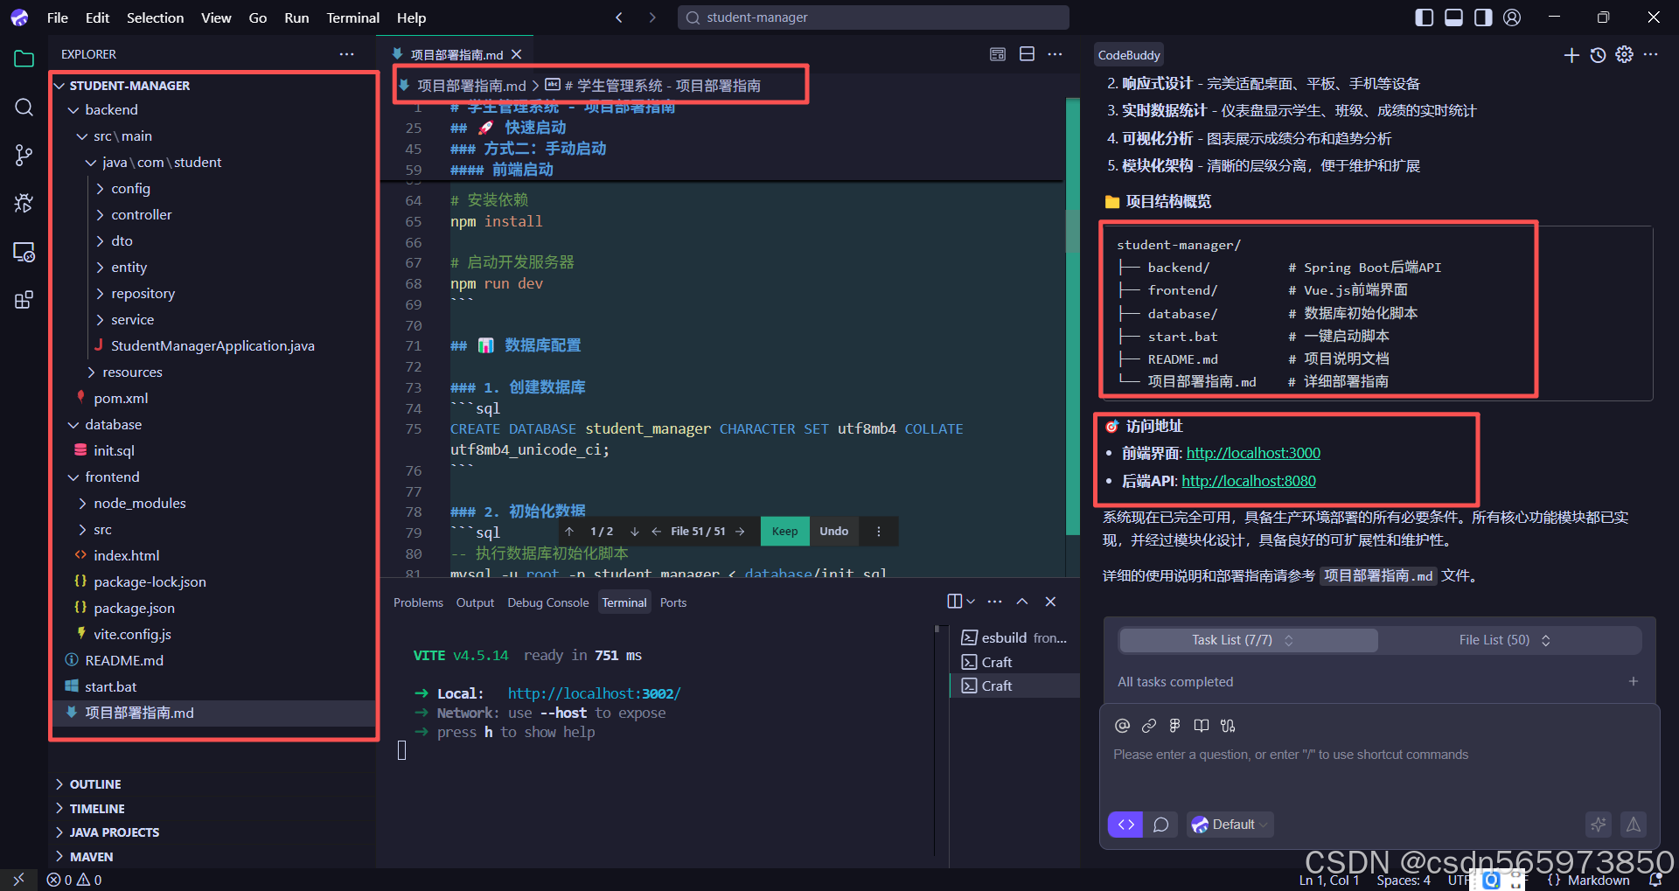
Task: Expand the node_modules folder
Action: (82, 504)
